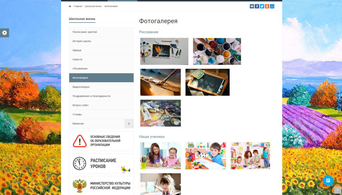Screen dimensions: 342x195
Task: Open Расписание занятий from the sidebar
Action: [85, 32]
